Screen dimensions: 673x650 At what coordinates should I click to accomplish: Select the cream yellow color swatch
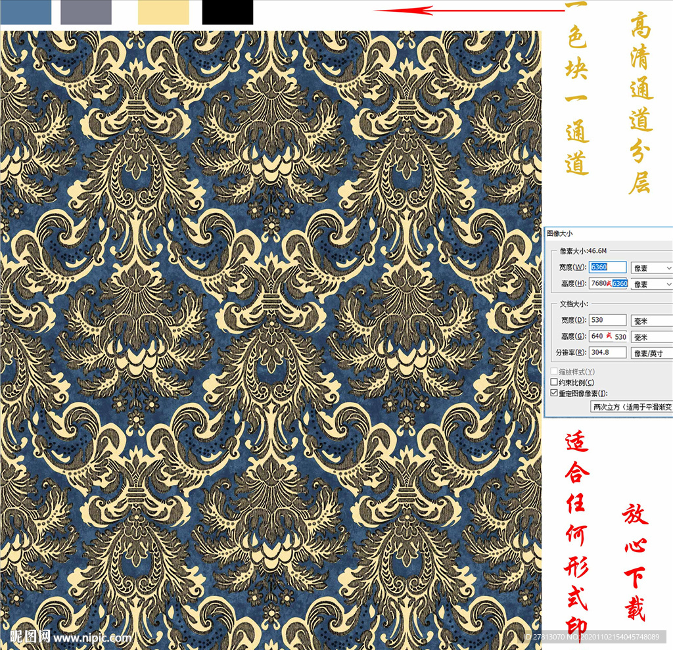pyautogui.click(x=163, y=12)
